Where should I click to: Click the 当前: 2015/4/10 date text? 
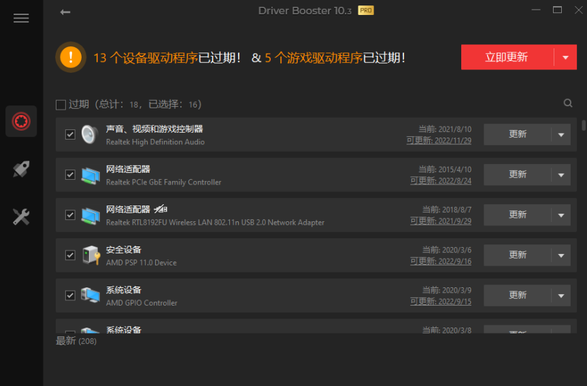445,170
